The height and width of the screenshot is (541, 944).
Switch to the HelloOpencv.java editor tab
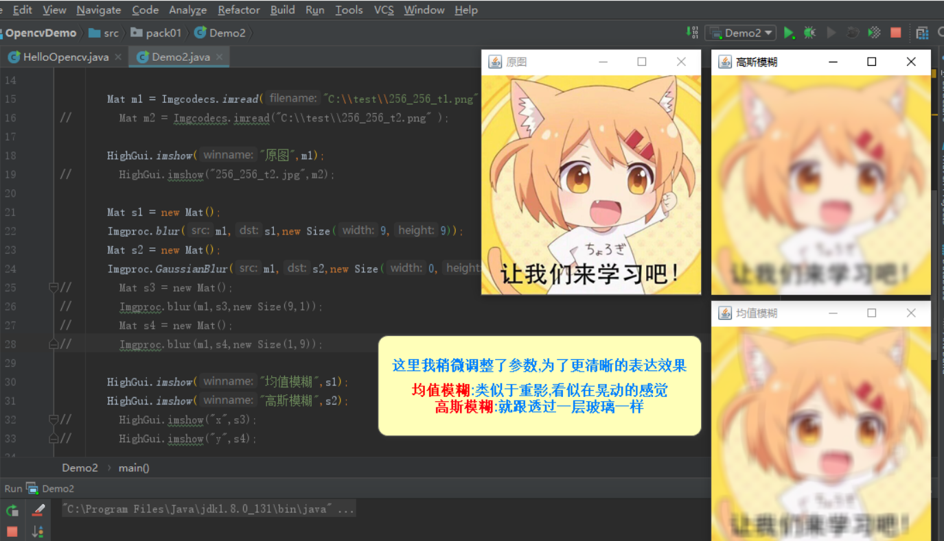[65, 57]
